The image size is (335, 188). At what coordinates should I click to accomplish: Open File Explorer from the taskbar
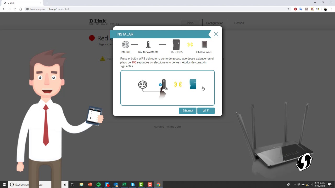[x=81, y=185]
